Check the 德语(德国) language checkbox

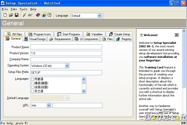click(32, 83)
